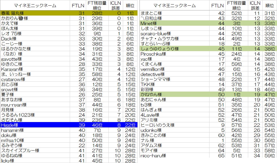Screen dimensions: 277x163
Task: Click the emoji icon beside かおりん
Action: [x=21, y=18]
